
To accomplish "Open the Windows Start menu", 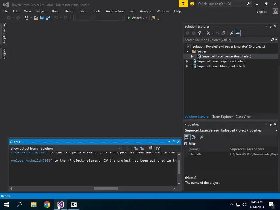I will point(7,205).
